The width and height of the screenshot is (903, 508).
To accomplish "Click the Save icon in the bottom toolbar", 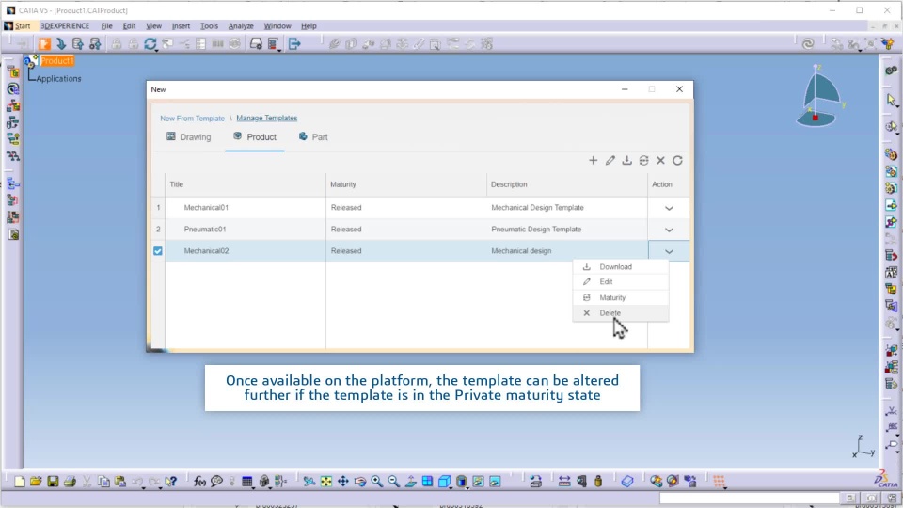I will coord(53,482).
